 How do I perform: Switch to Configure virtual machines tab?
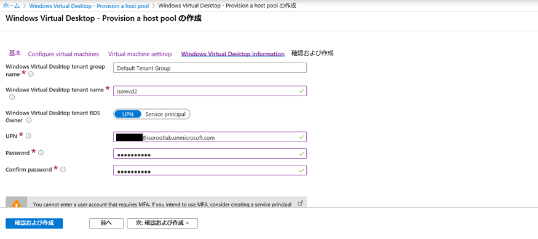coord(63,54)
